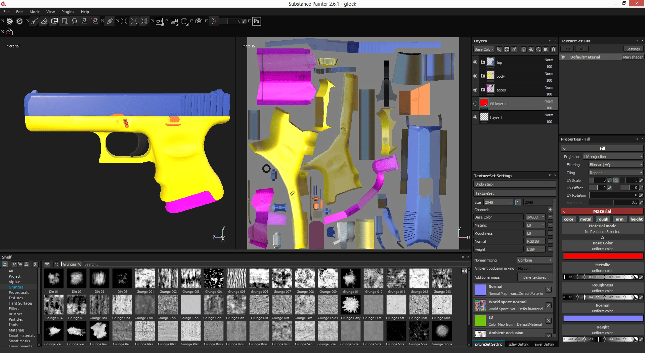This screenshot has width=645, height=353.
Task: Select the Clone stamp tool
Action: pos(85,21)
